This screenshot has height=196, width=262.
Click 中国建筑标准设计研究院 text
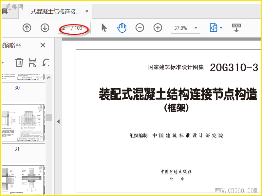click(x=188, y=136)
